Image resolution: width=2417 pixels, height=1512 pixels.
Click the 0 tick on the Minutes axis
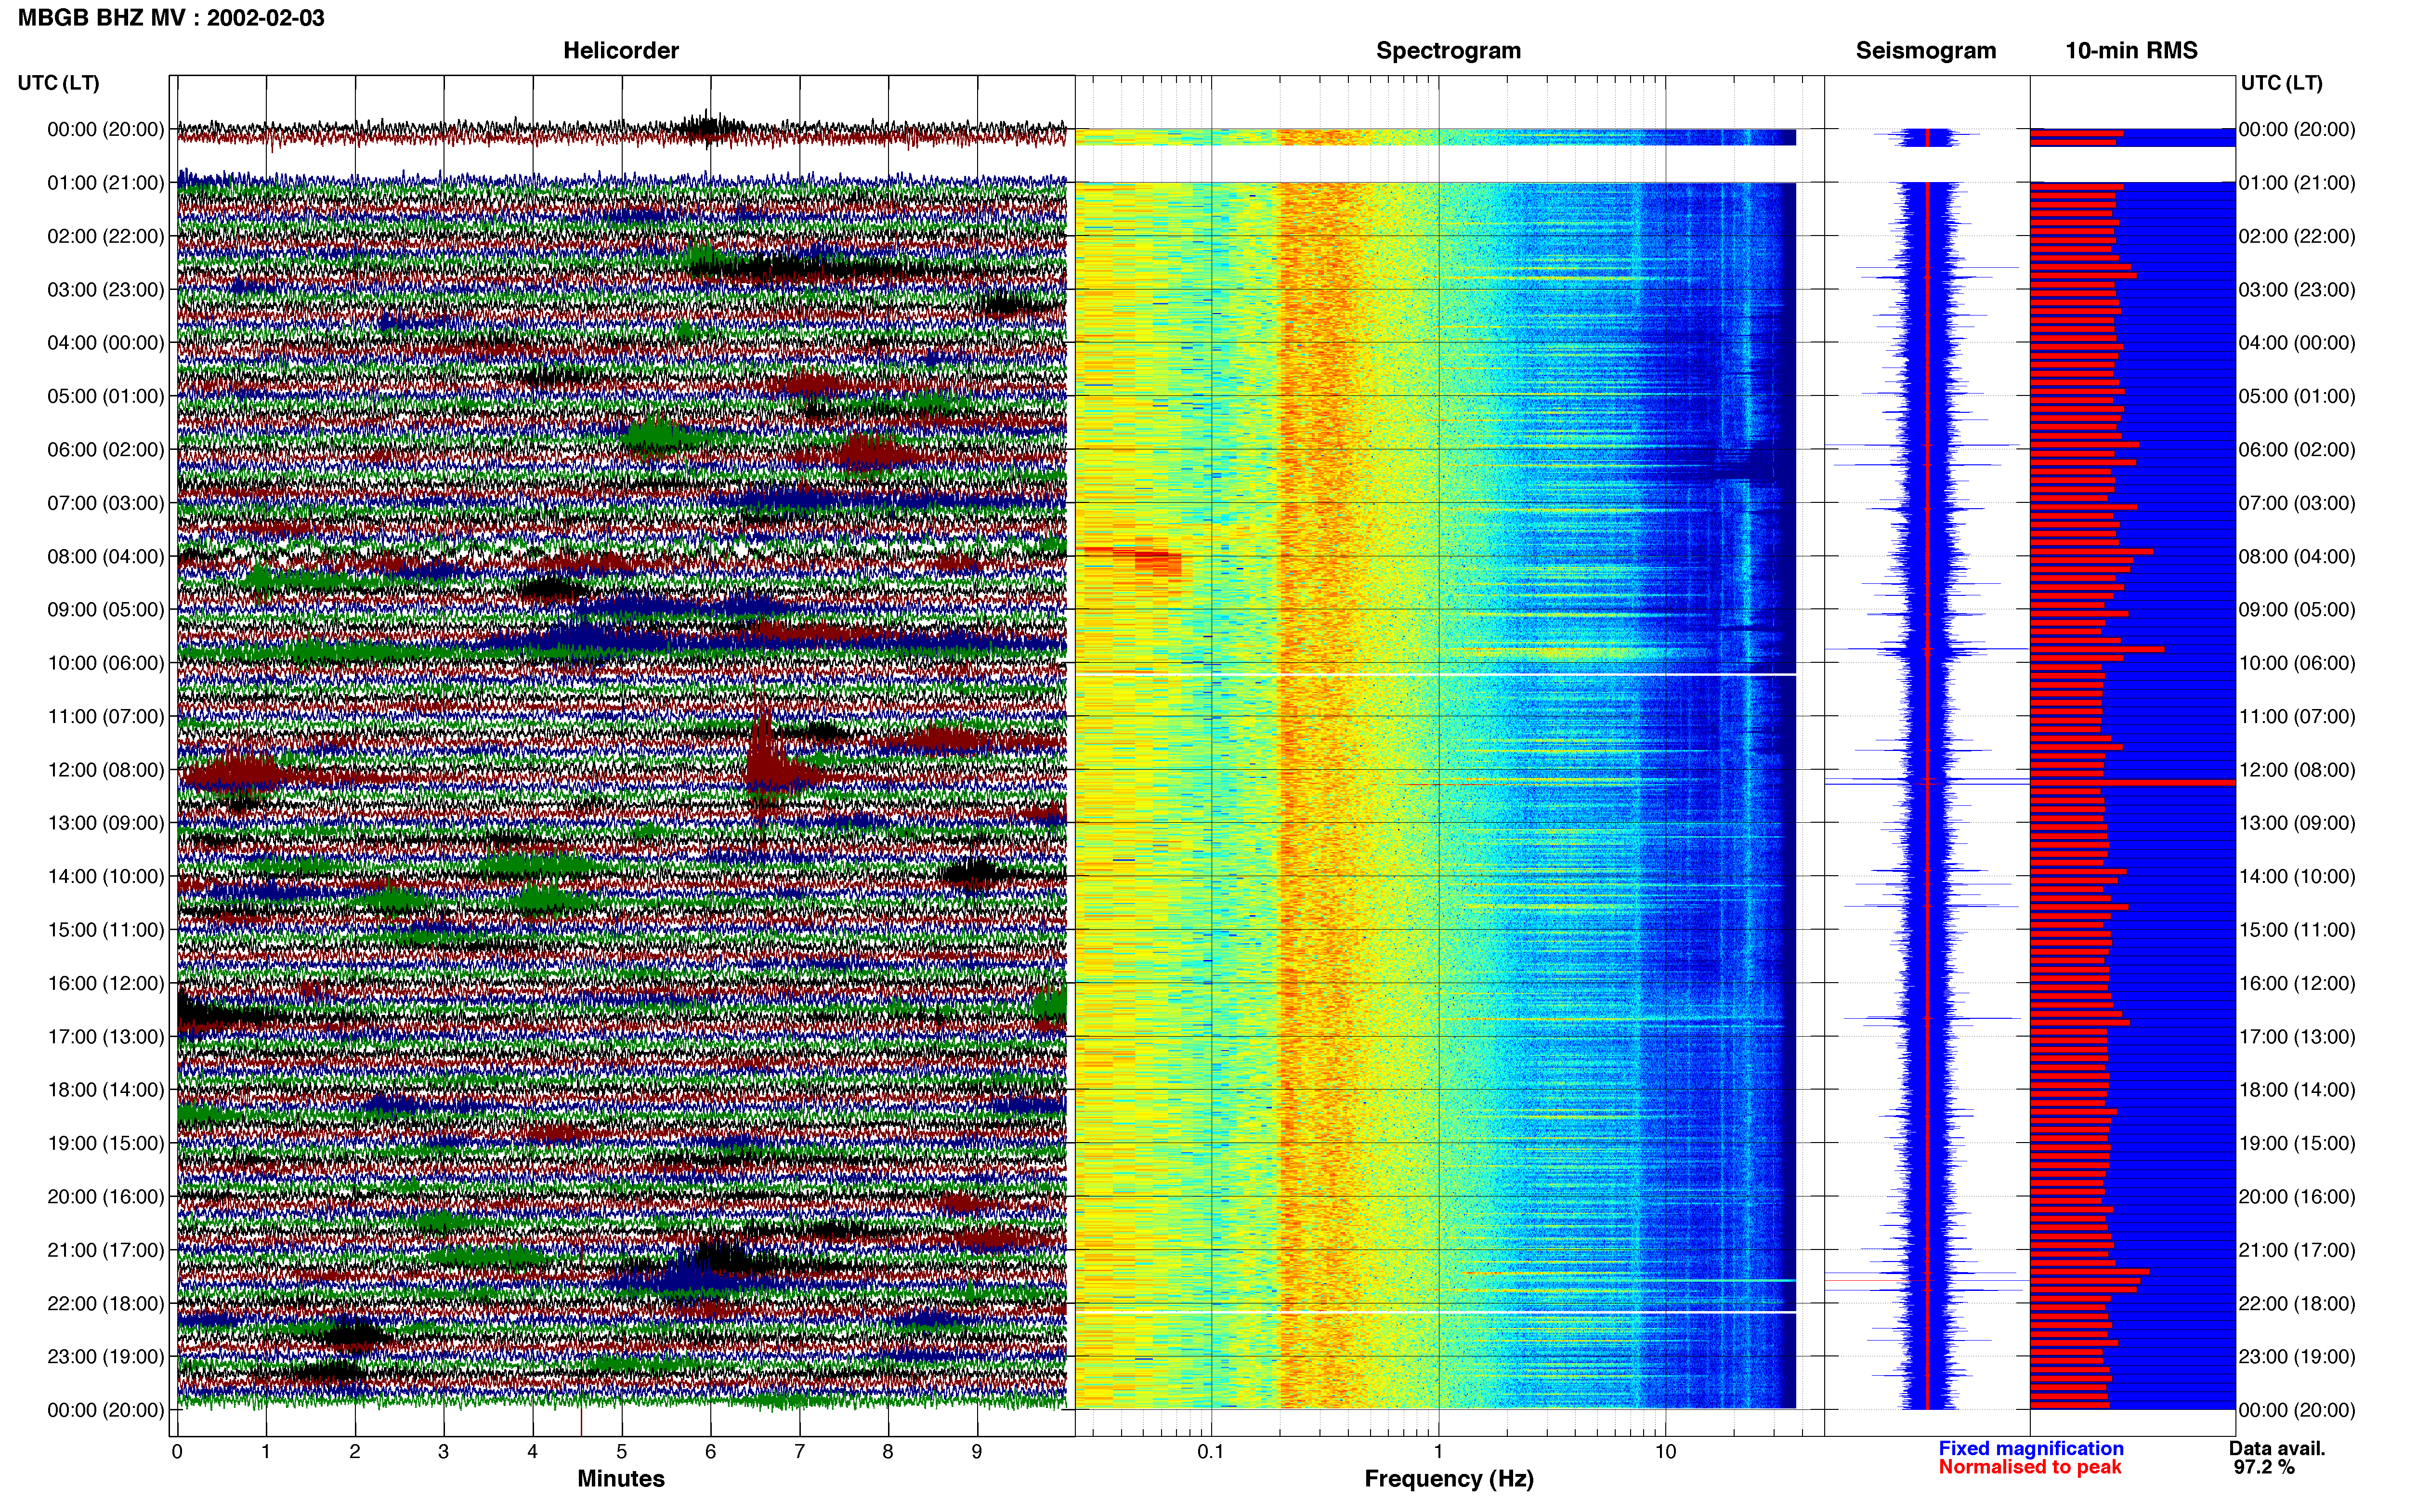(177, 1452)
